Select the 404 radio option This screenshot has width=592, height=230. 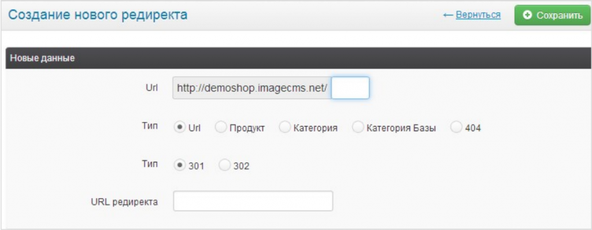(456, 128)
